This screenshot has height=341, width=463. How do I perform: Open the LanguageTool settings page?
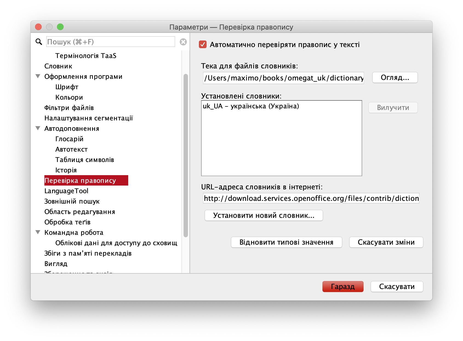[x=66, y=191]
